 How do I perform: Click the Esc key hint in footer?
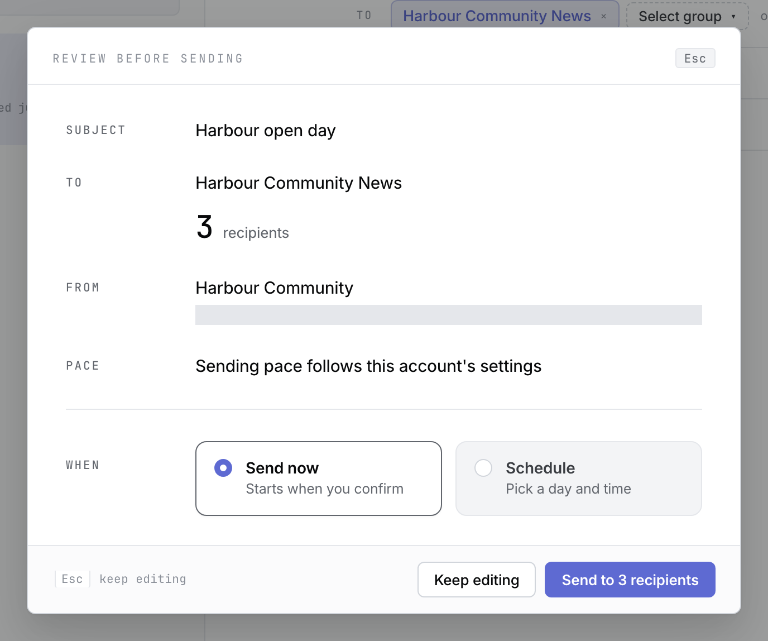(x=73, y=579)
